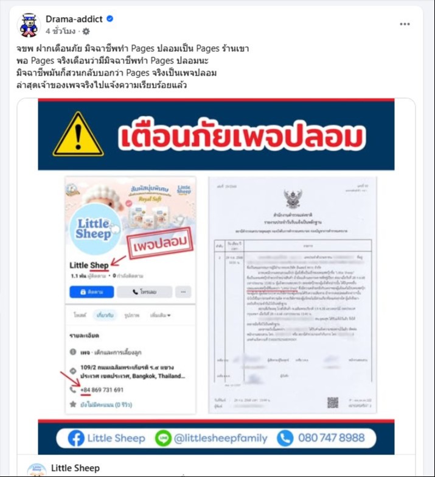This screenshot has width=435, height=477.
Task: Click the no ratings yet review link
Action: click(106, 405)
